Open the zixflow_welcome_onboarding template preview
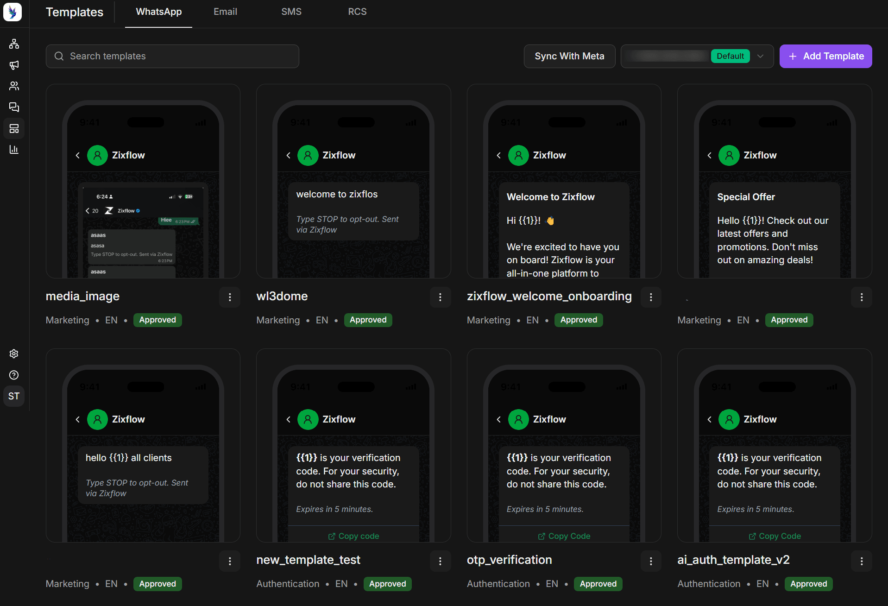The height and width of the screenshot is (606, 888). [x=564, y=181]
